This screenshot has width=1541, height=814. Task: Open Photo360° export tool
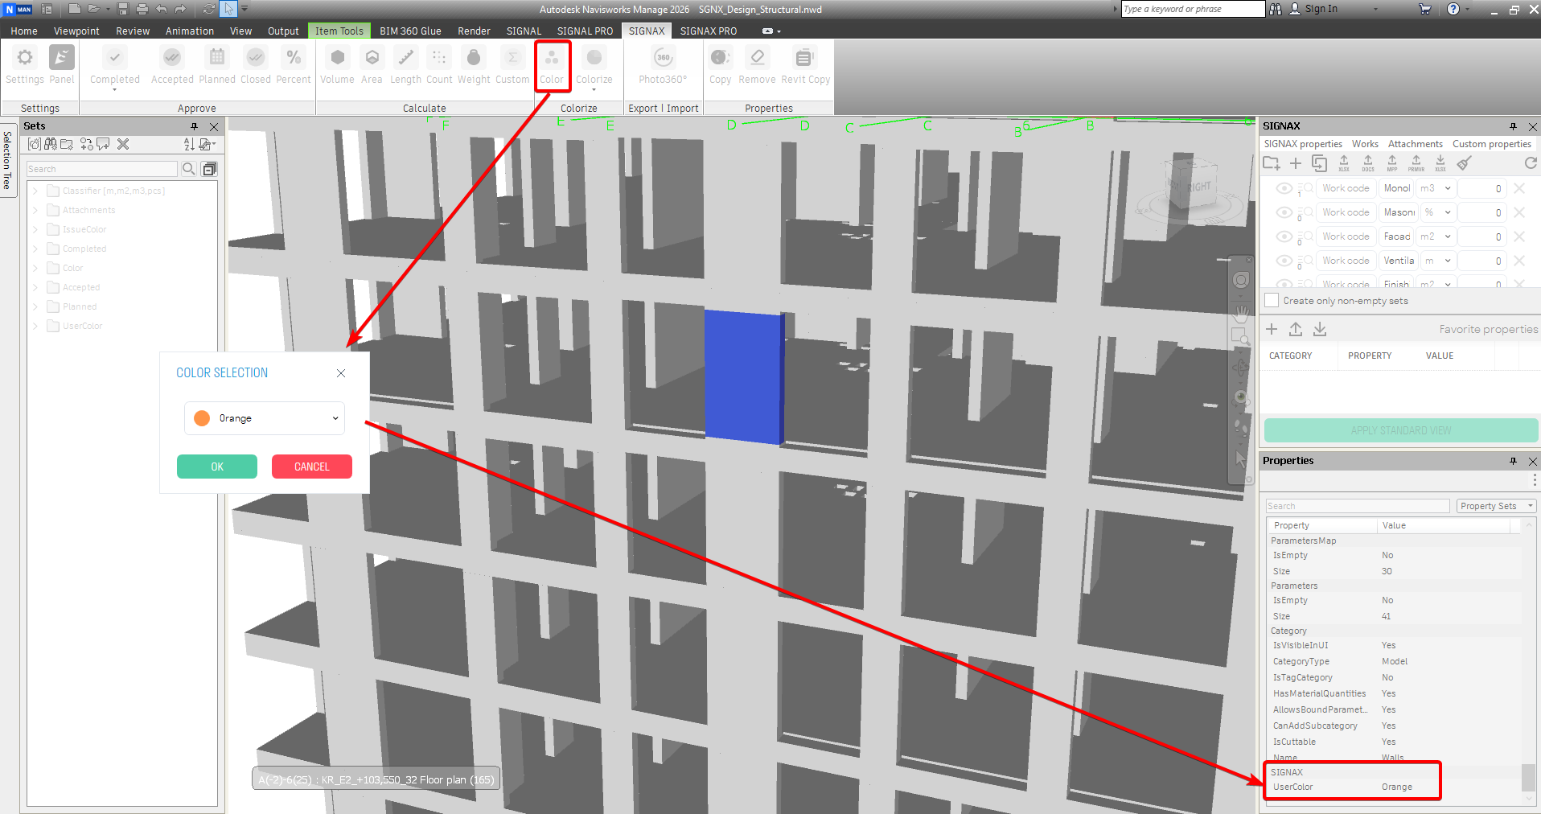pyautogui.click(x=663, y=58)
